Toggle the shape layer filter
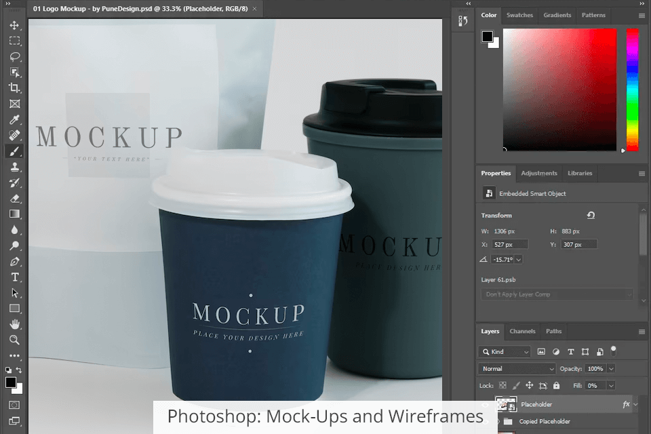This screenshot has width=651, height=434. [x=585, y=352]
